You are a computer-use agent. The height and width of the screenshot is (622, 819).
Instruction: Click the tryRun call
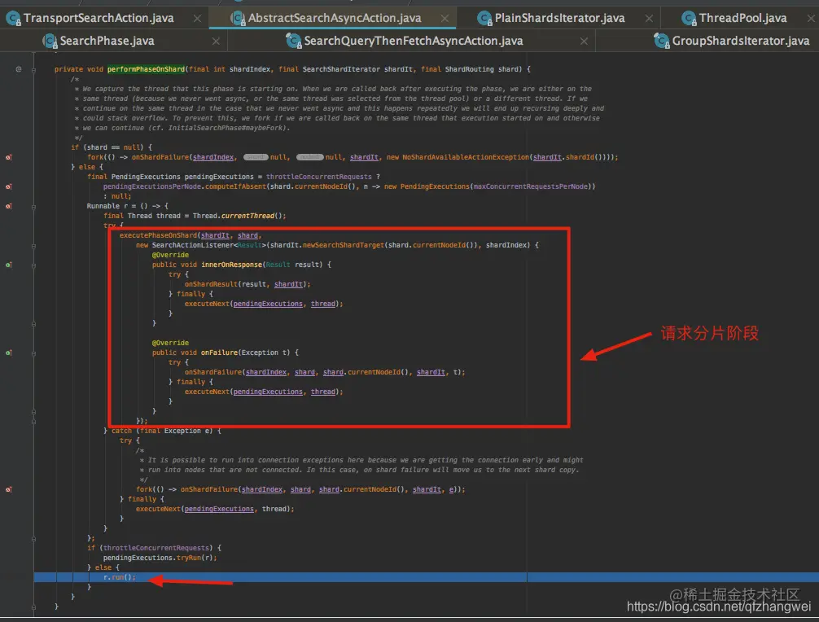[189, 558]
